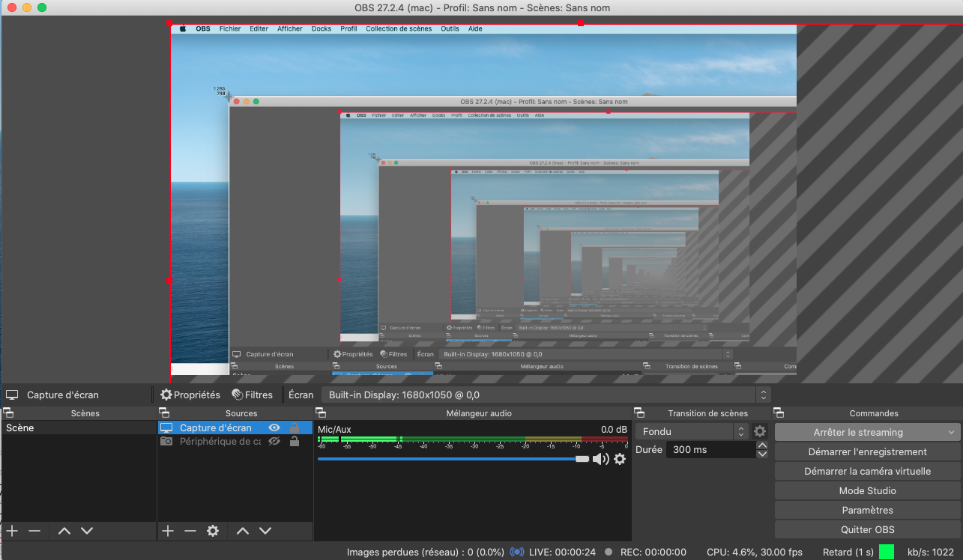Viewport: 963px width, 560px height.
Task: Open the Mic/Aux audio settings gear
Action: (x=620, y=459)
